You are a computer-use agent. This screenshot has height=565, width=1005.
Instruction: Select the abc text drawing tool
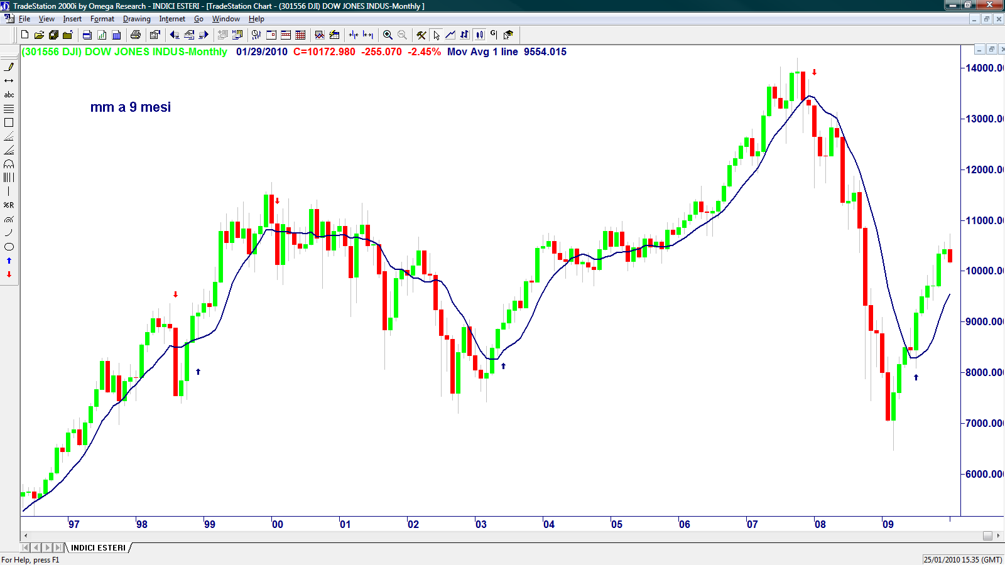(x=9, y=95)
